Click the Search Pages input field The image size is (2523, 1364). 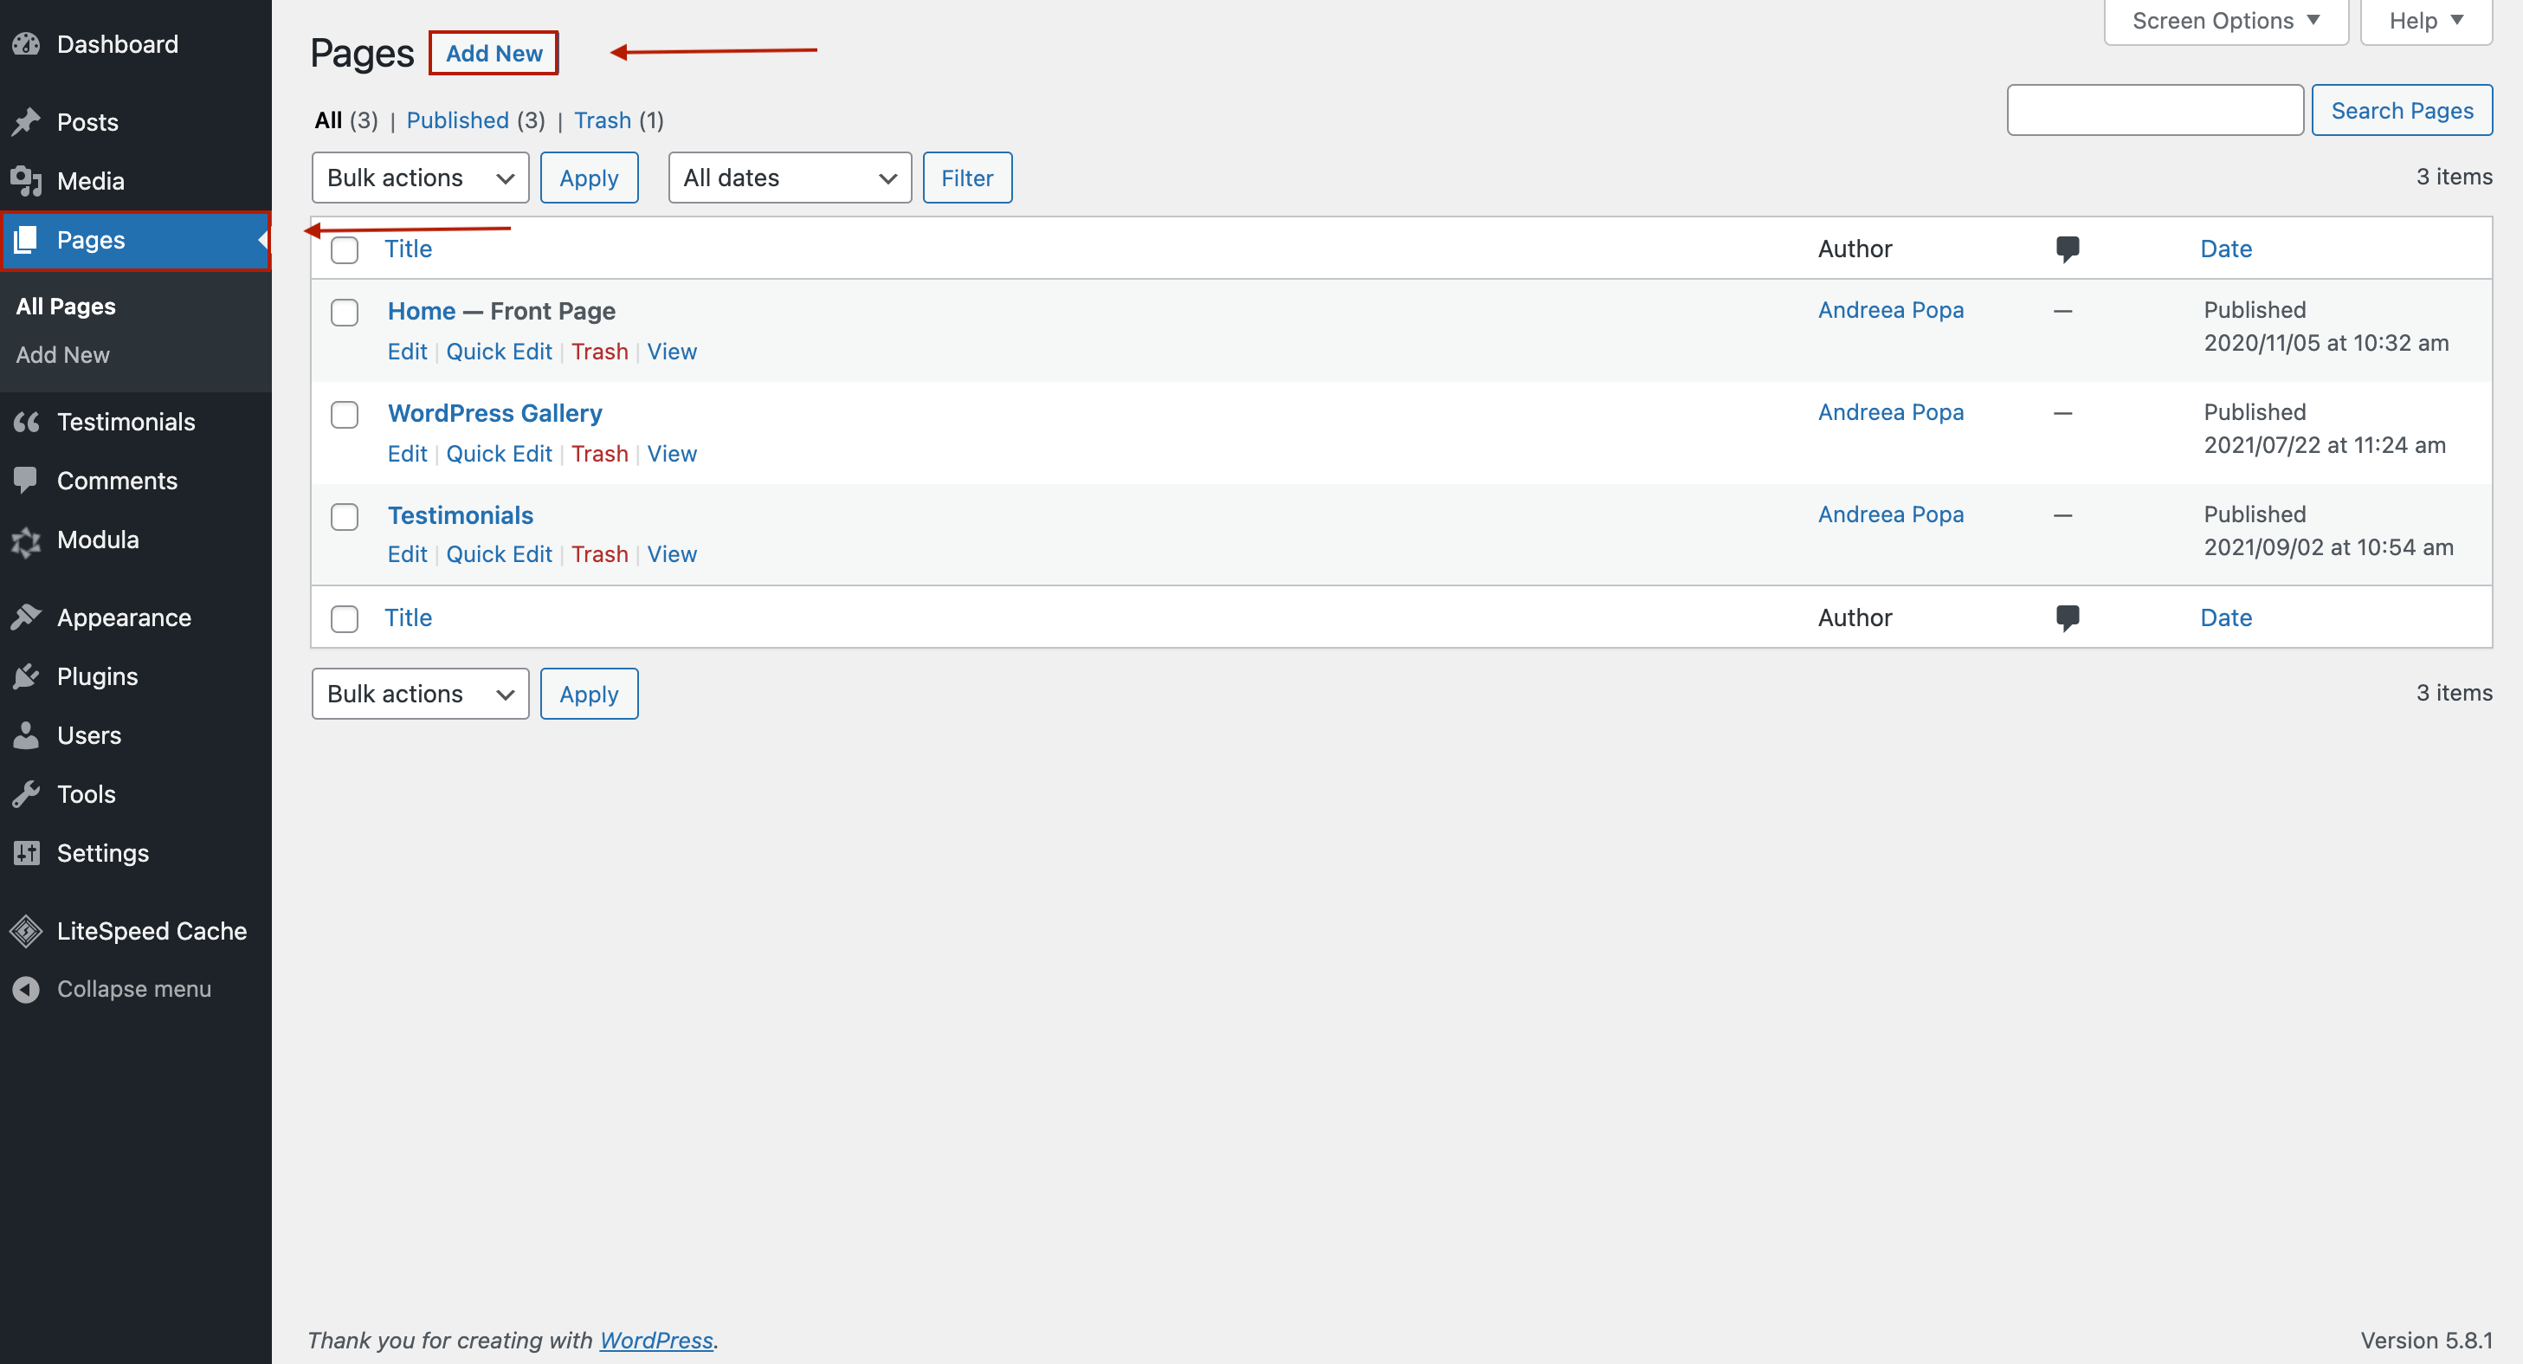click(x=2157, y=109)
